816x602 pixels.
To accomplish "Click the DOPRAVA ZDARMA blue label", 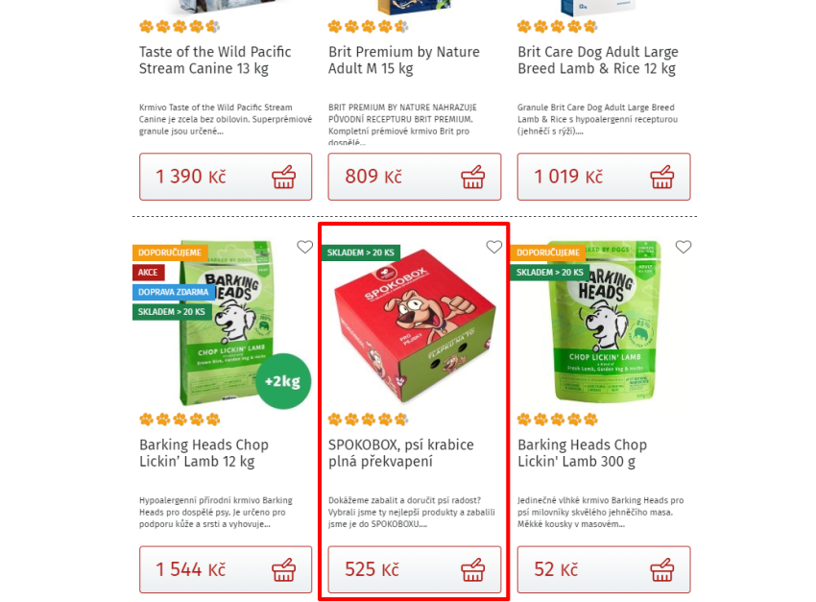I will coord(174,292).
